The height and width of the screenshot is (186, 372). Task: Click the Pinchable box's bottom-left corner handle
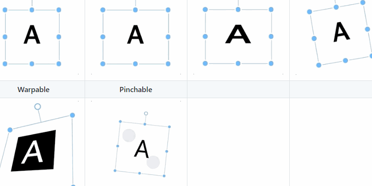click(115, 171)
